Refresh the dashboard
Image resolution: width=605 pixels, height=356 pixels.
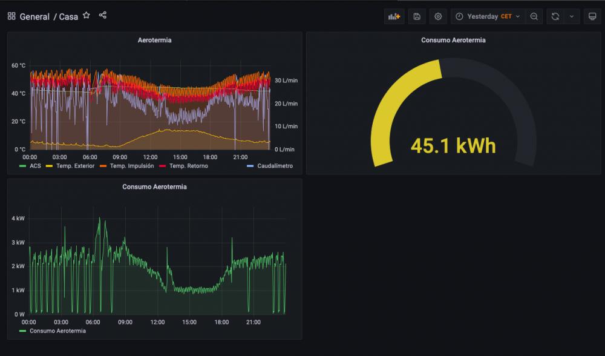(555, 16)
